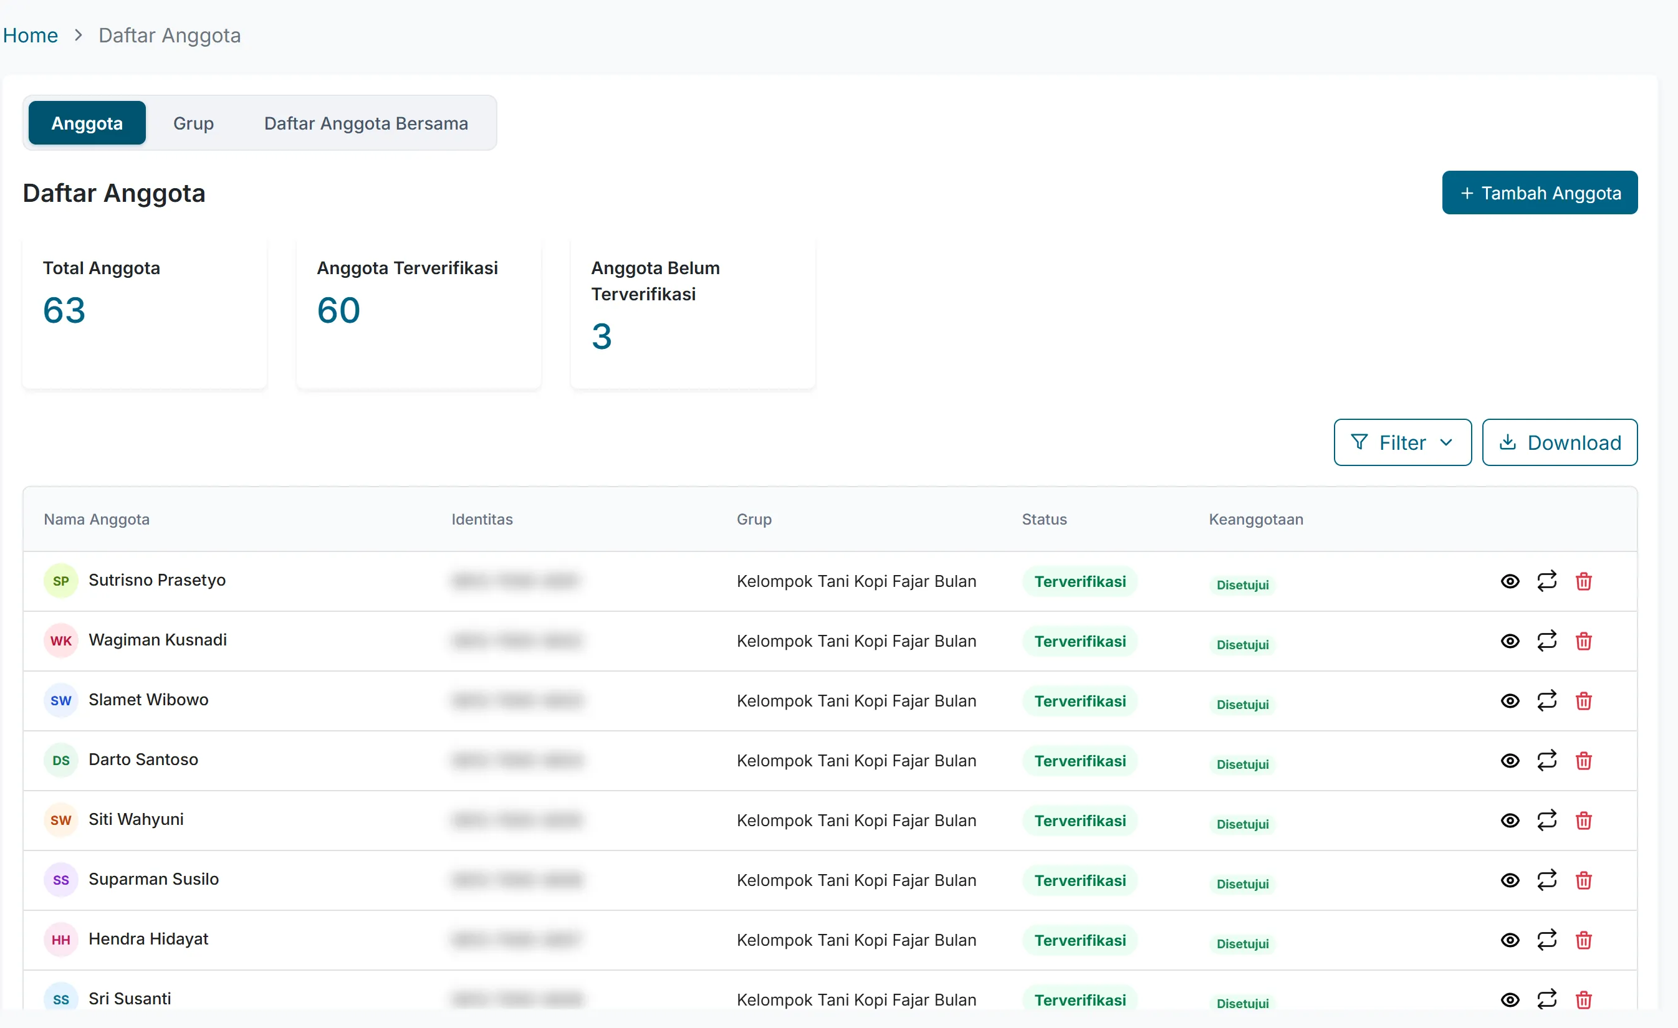Switch to the Grup tab
Screen dimensions: 1678x1028
click(193, 123)
